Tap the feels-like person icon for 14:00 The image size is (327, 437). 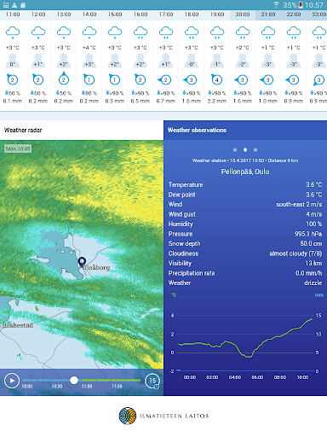click(x=89, y=61)
